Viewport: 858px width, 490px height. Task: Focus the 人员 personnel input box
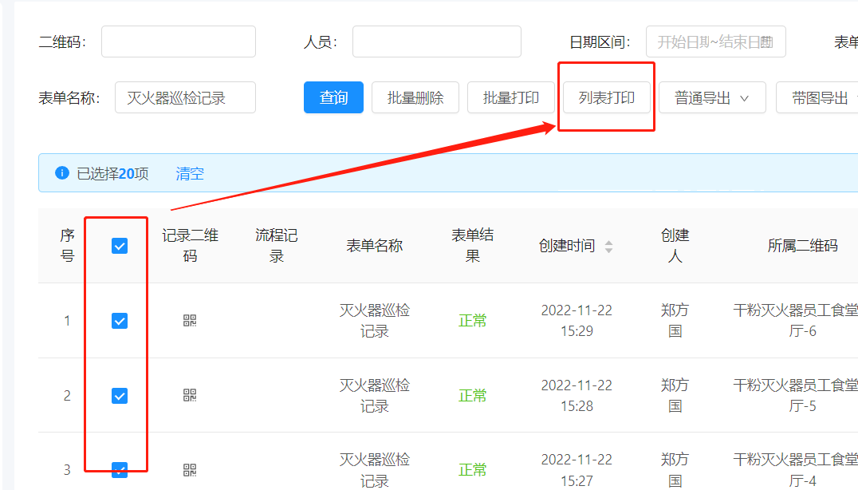point(436,41)
